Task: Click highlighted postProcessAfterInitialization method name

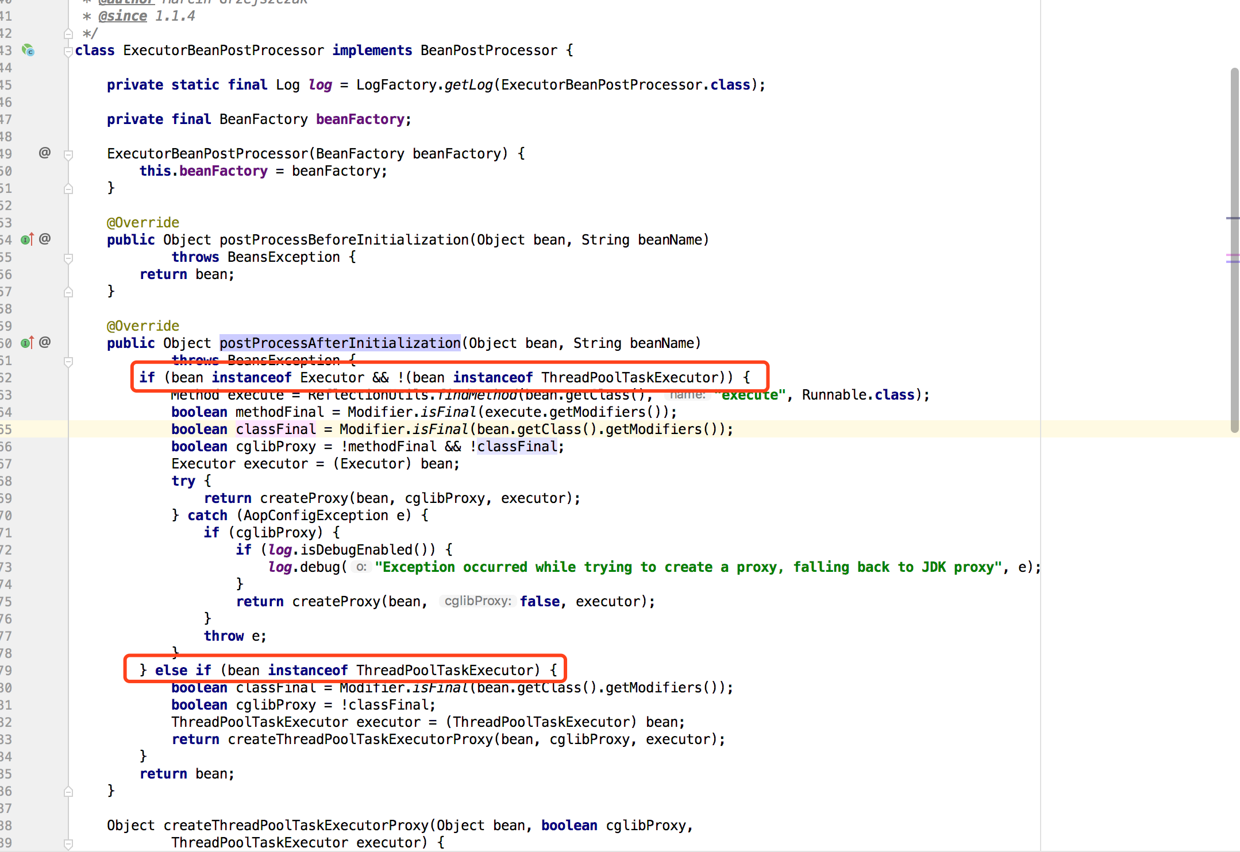Action: [x=340, y=343]
